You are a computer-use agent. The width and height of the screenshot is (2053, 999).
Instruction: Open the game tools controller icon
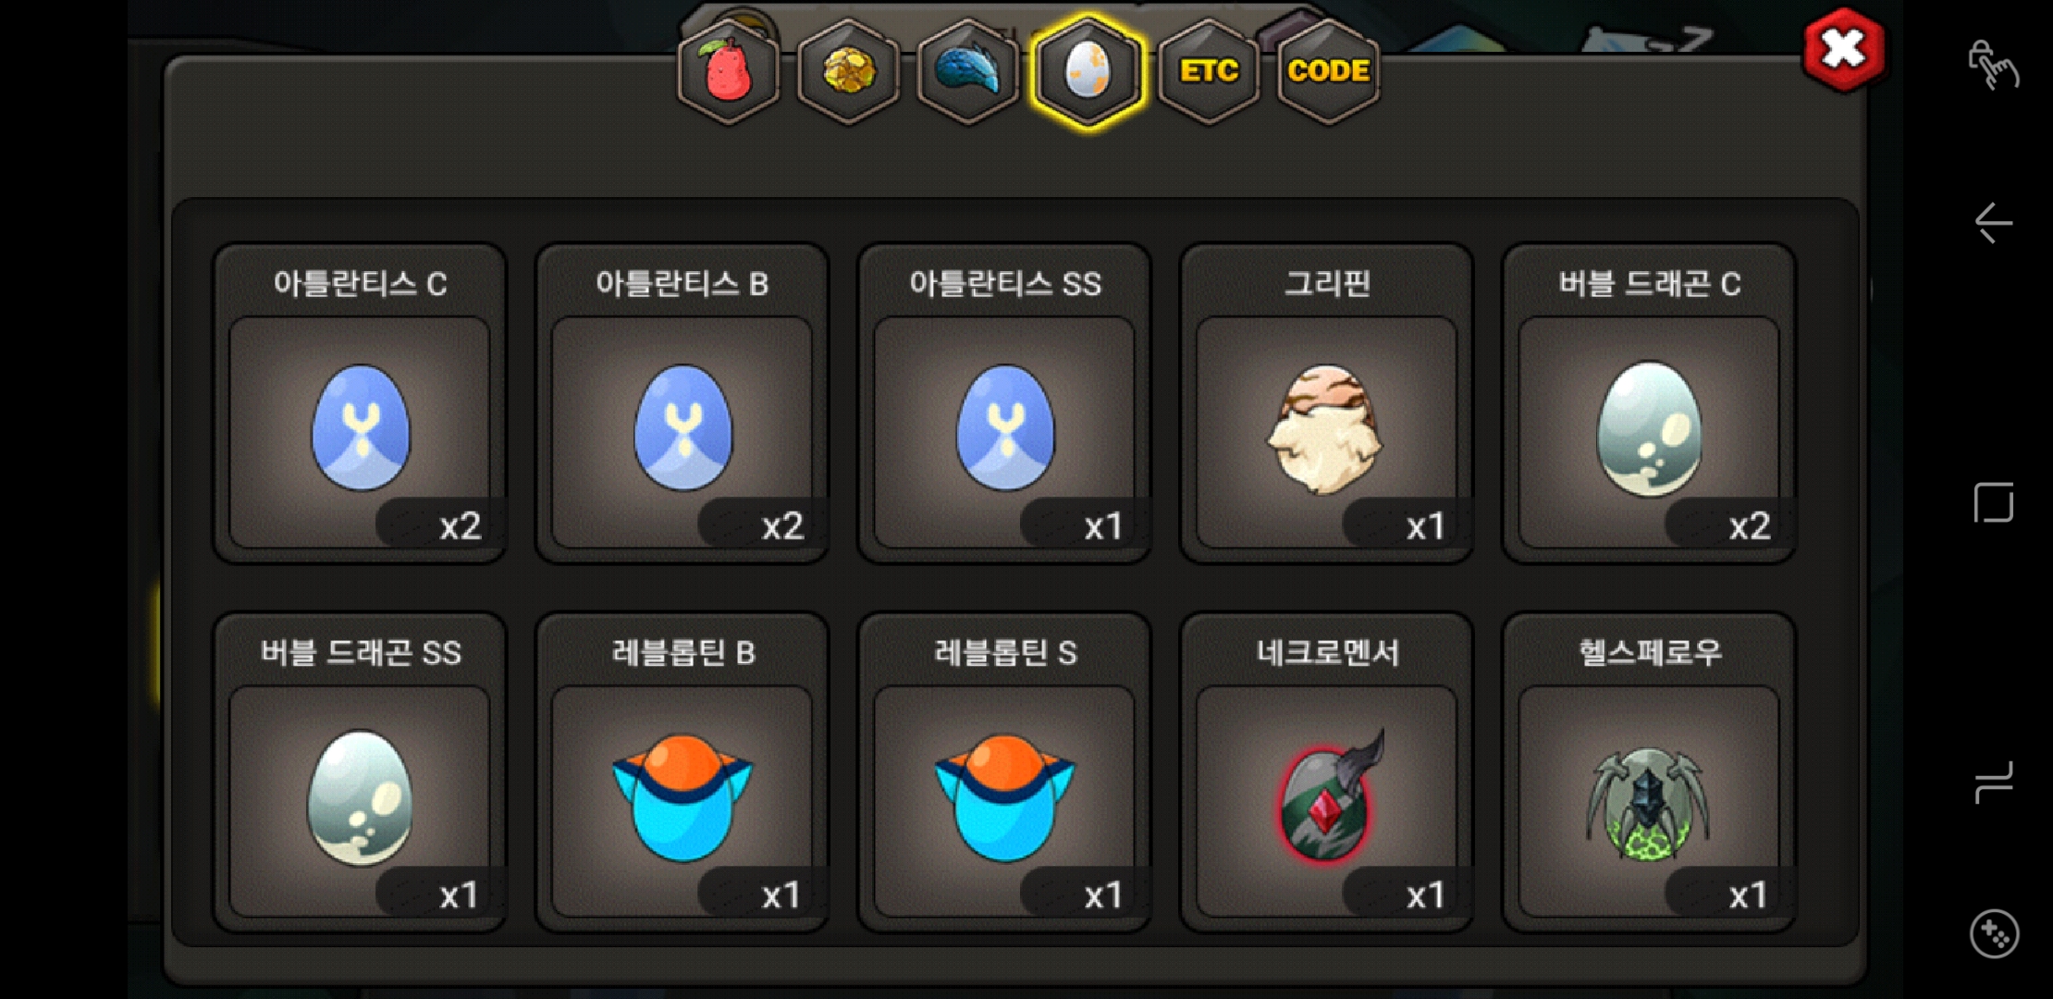coord(1994,934)
